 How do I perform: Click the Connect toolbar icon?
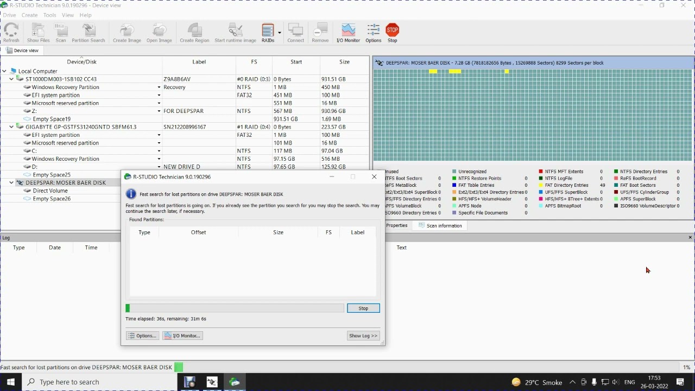(295, 33)
